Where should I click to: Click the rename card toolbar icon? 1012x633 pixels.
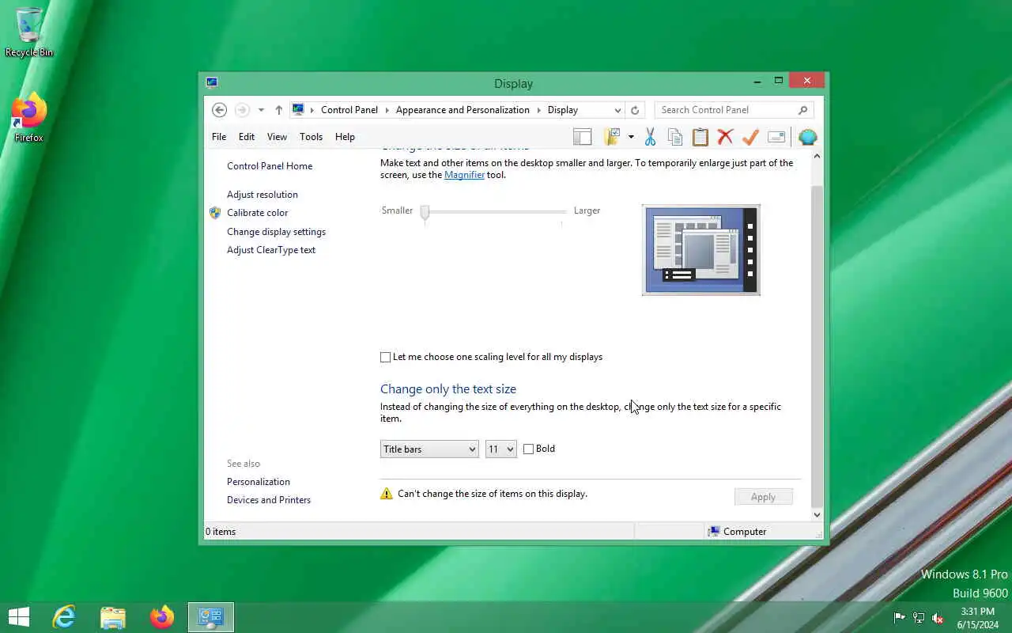[776, 137]
